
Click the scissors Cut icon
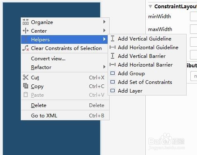tap(26, 77)
